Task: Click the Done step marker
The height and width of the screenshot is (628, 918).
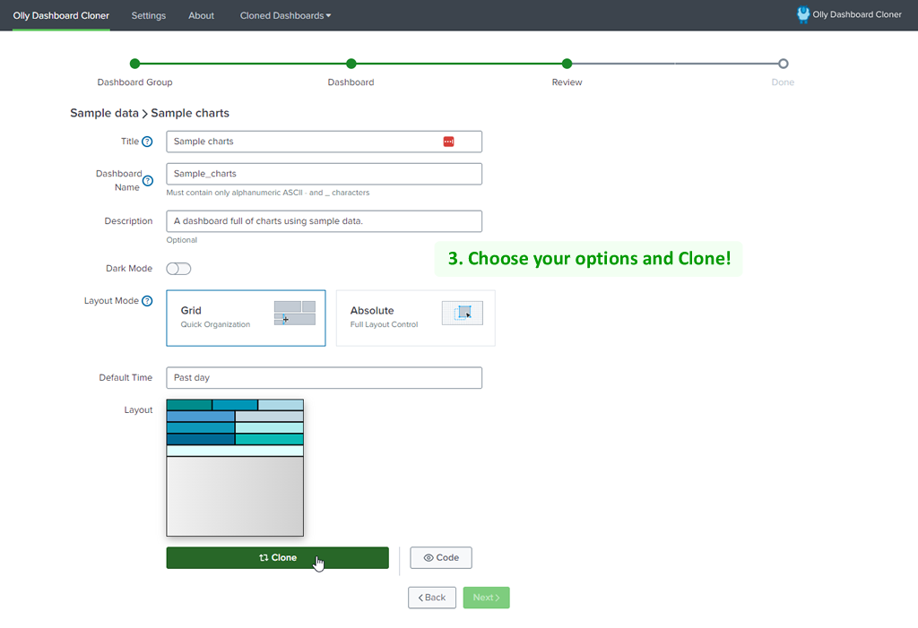Action: 784,64
